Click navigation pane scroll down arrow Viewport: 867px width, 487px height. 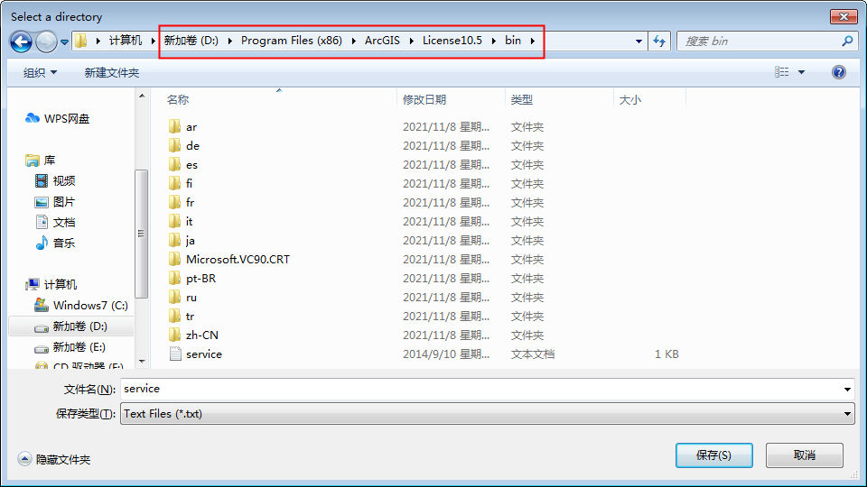click(x=142, y=362)
